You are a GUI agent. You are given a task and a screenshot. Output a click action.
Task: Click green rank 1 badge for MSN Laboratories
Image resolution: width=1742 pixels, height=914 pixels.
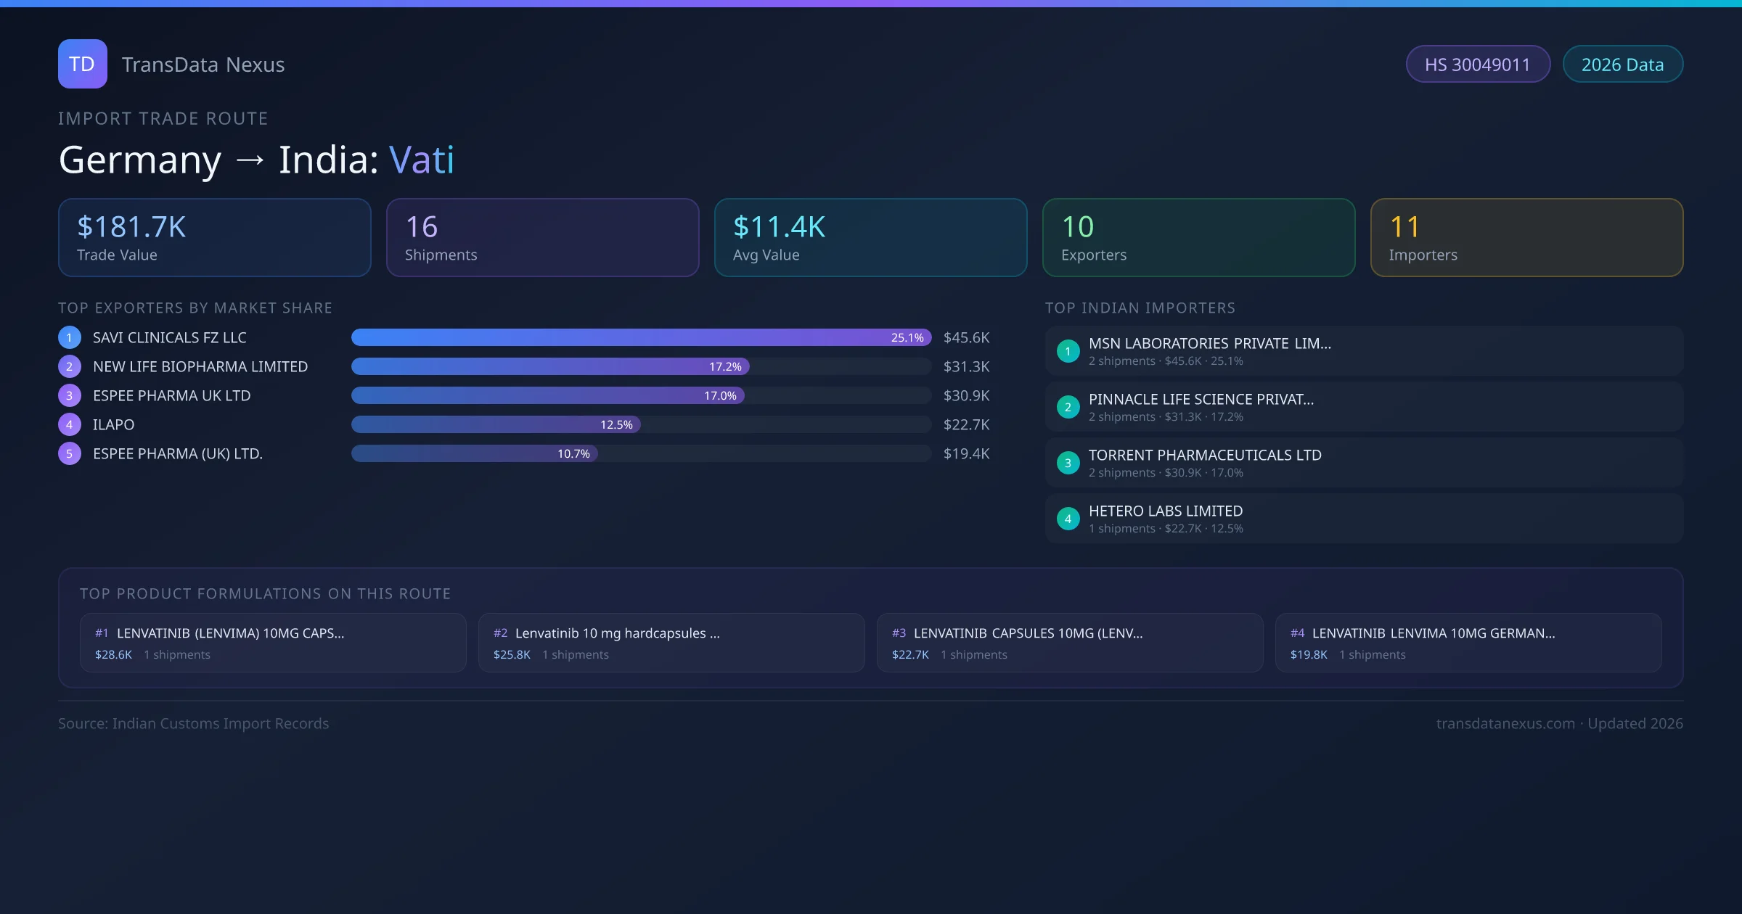pyautogui.click(x=1068, y=351)
